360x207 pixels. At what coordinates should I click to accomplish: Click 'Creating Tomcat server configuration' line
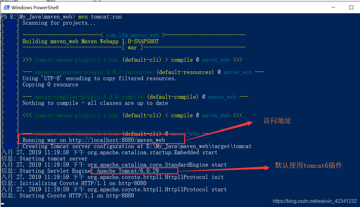[137, 146]
